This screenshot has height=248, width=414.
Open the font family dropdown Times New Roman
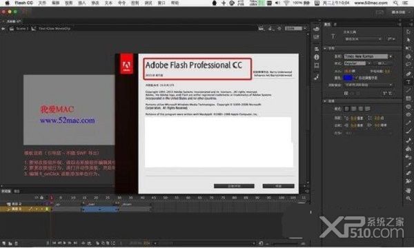point(368,56)
